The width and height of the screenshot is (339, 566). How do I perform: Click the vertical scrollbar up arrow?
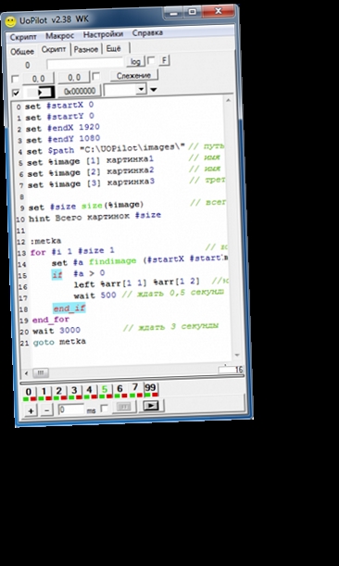[228, 100]
